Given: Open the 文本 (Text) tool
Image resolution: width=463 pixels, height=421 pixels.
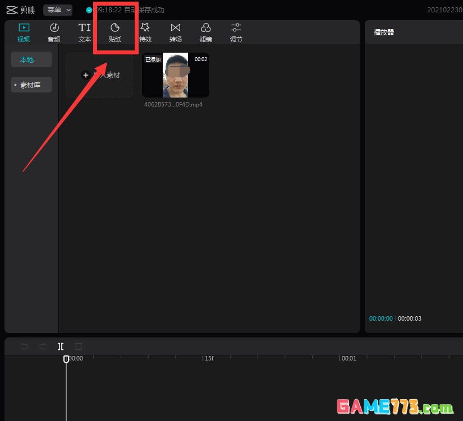Looking at the screenshot, I should (x=85, y=33).
